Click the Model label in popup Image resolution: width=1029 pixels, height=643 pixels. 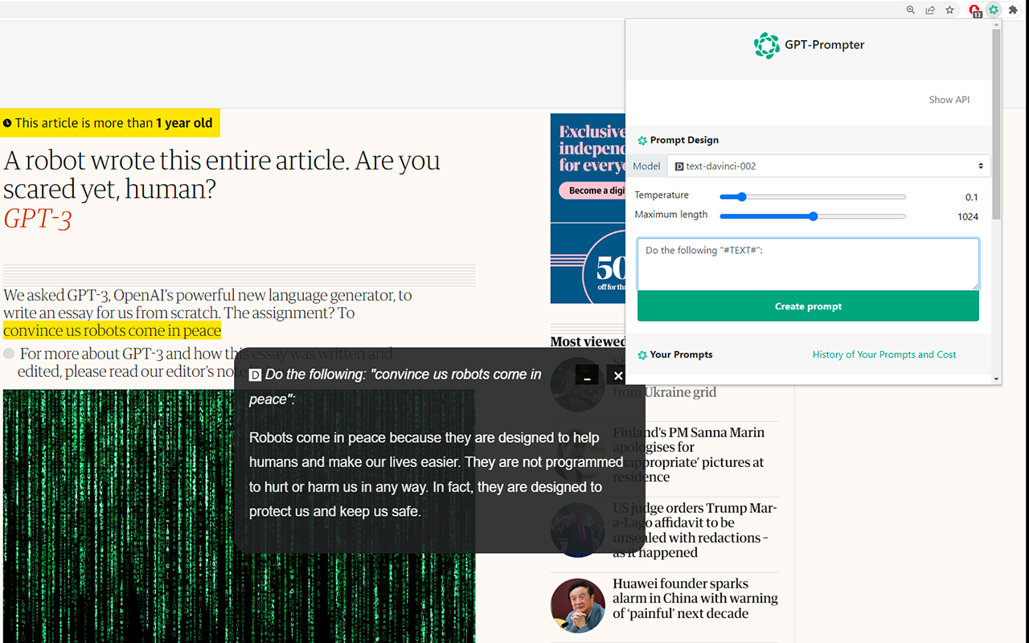pyautogui.click(x=646, y=166)
